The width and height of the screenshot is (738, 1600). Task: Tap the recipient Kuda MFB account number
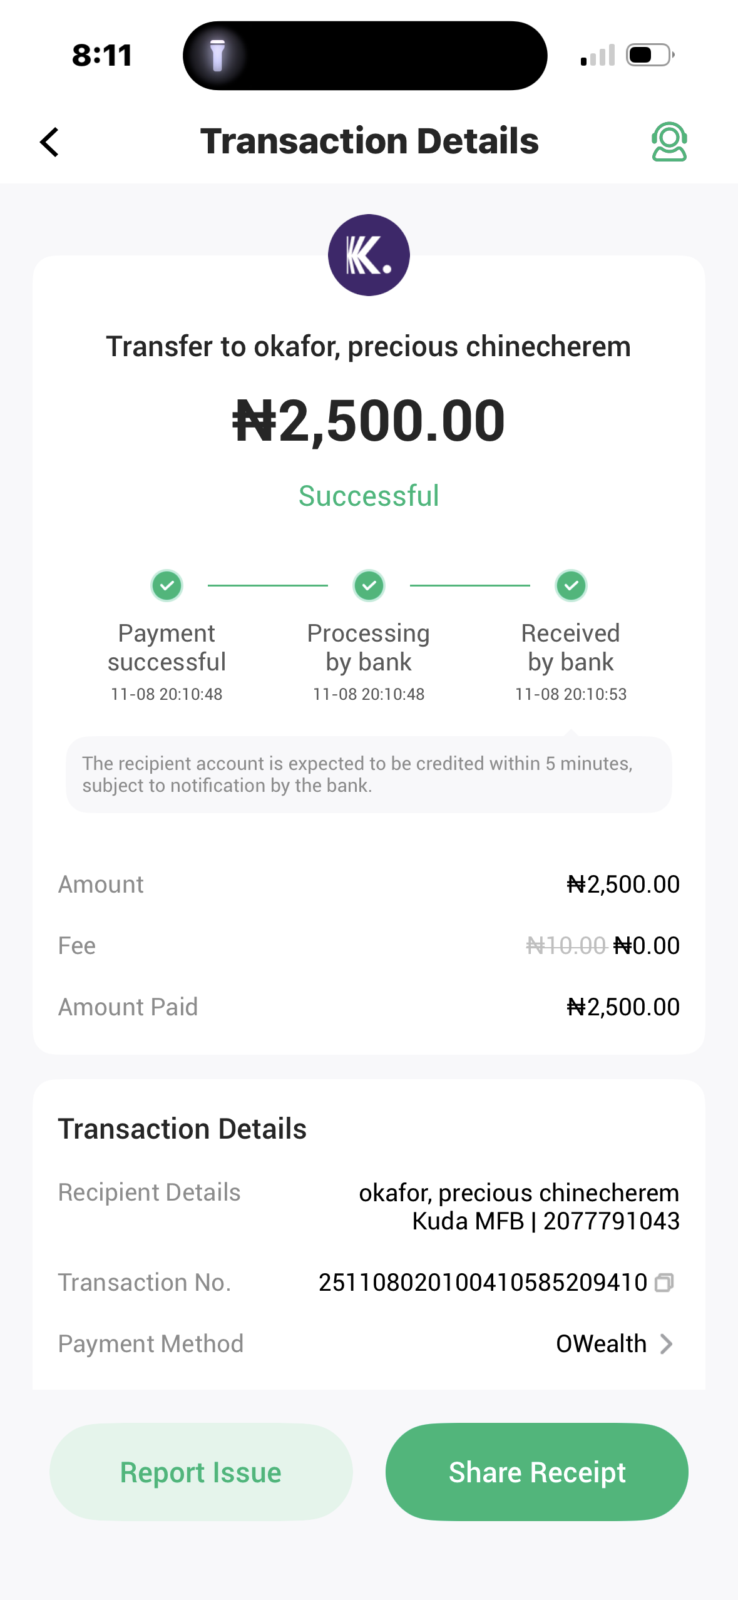(611, 1221)
